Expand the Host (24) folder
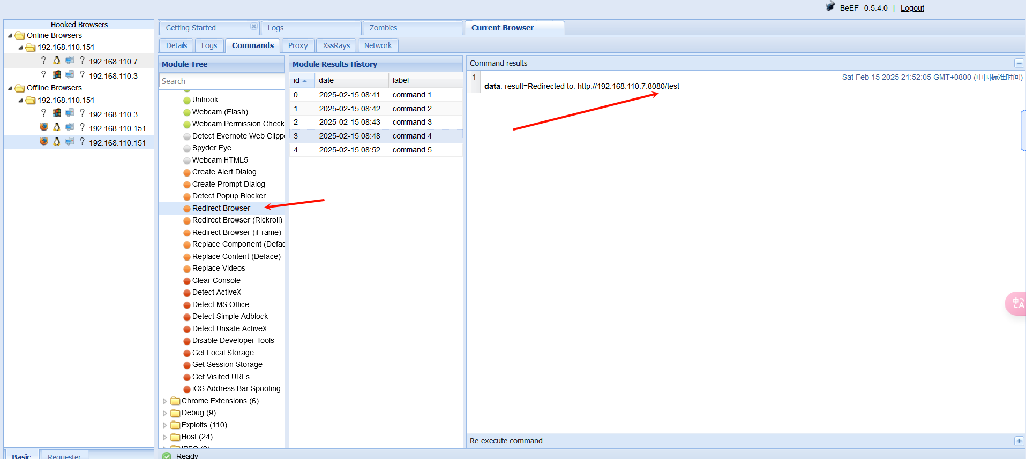This screenshot has width=1026, height=459. click(x=164, y=437)
